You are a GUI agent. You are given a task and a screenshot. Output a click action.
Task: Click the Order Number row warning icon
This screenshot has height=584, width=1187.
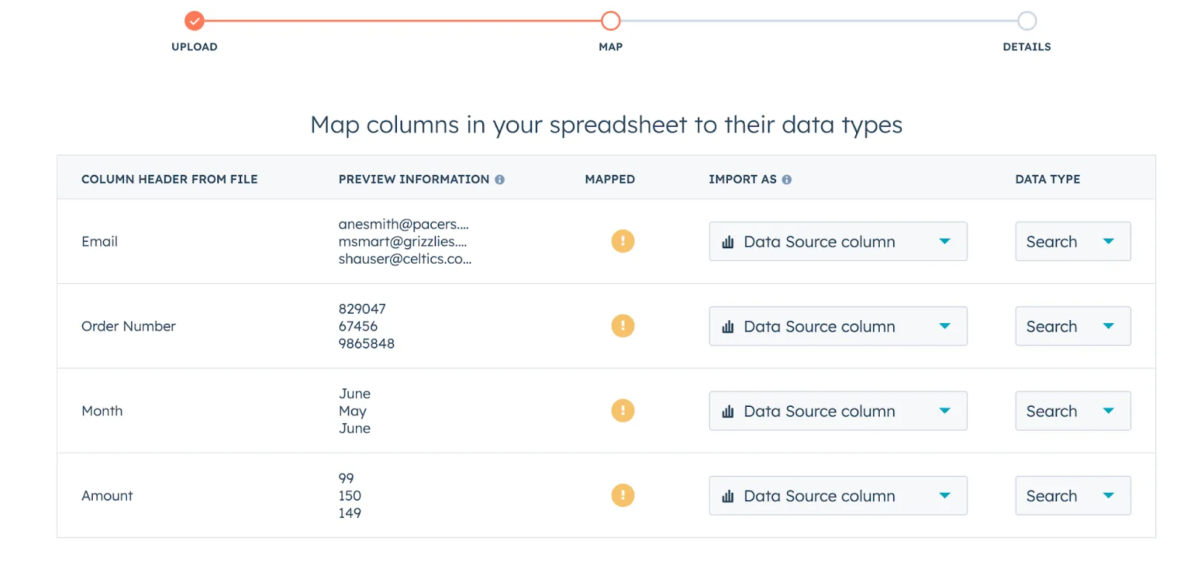click(622, 325)
